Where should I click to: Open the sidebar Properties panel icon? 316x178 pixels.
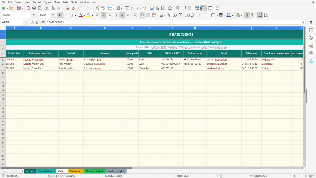(311, 31)
